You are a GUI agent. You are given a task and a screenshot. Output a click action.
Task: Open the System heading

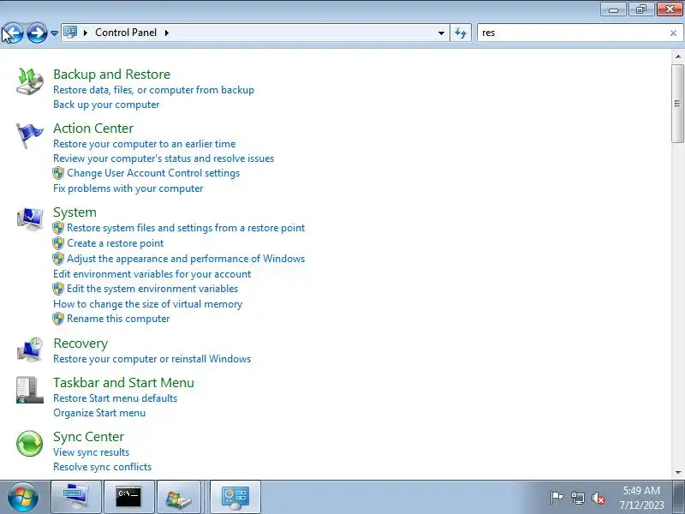point(74,212)
